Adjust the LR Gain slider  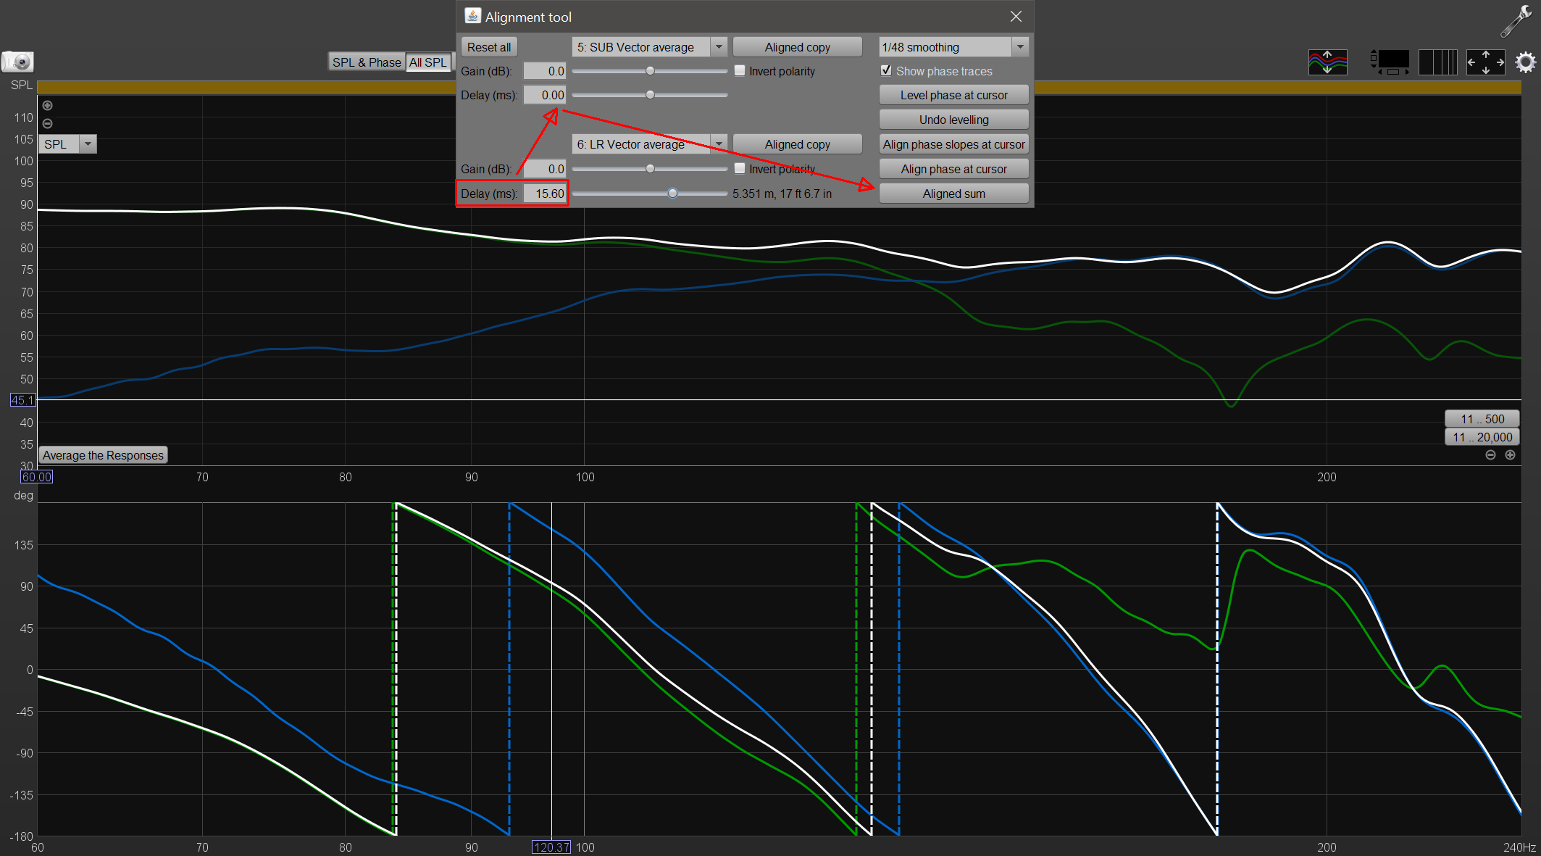[x=650, y=168]
